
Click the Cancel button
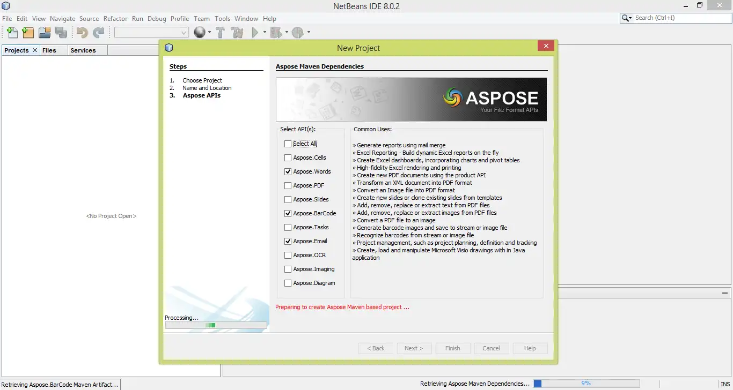coord(491,348)
